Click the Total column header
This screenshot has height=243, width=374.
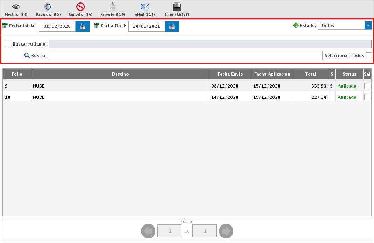(x=310, y=74)
